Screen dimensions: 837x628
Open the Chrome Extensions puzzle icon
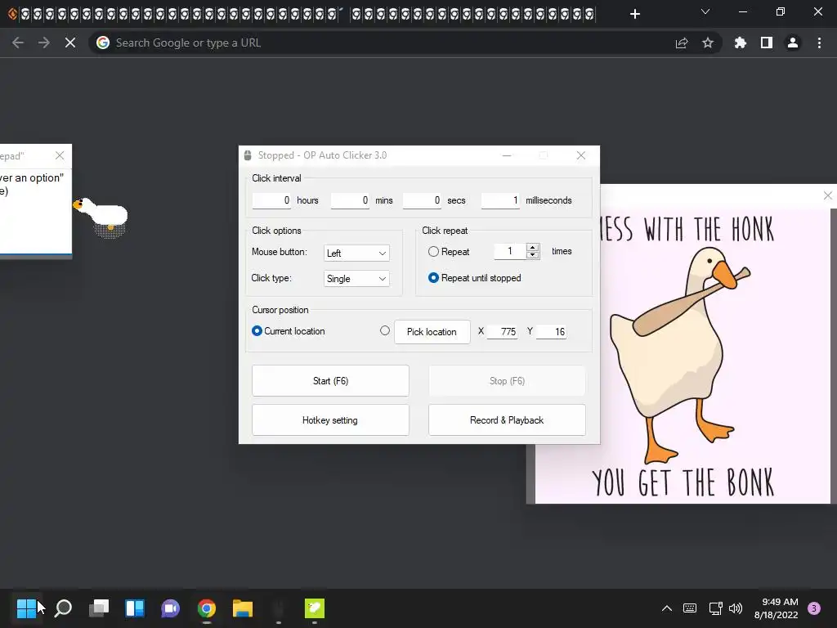tap(741, 43)
